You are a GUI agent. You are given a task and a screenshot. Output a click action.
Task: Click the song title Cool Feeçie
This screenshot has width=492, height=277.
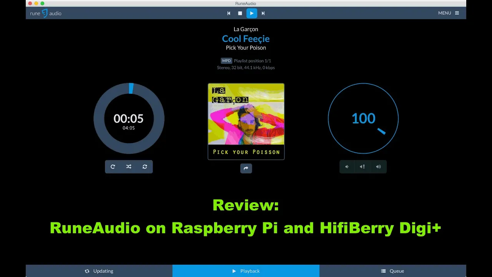coord(246,38)
